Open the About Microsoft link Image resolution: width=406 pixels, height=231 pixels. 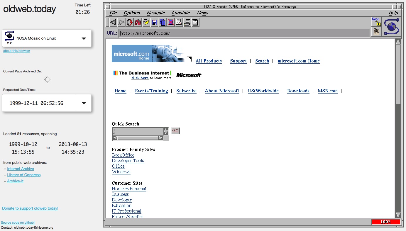click(x=222, y=91)
